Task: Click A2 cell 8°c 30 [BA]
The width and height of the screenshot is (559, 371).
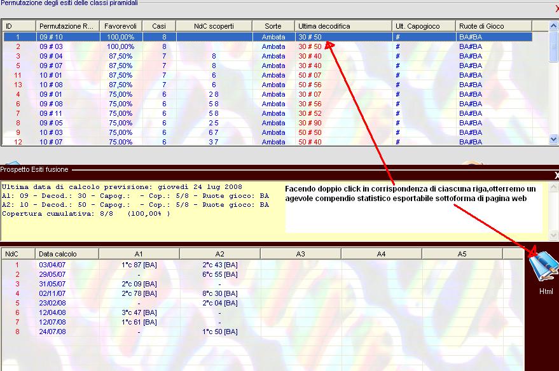Action: pyautogui.click(x=220, y=293)
